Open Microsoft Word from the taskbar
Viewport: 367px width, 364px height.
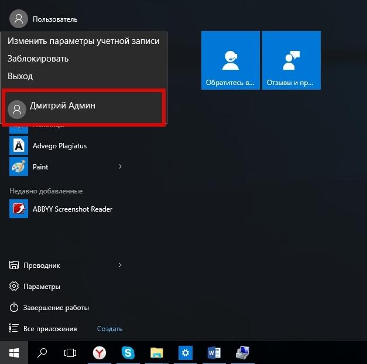214,352
